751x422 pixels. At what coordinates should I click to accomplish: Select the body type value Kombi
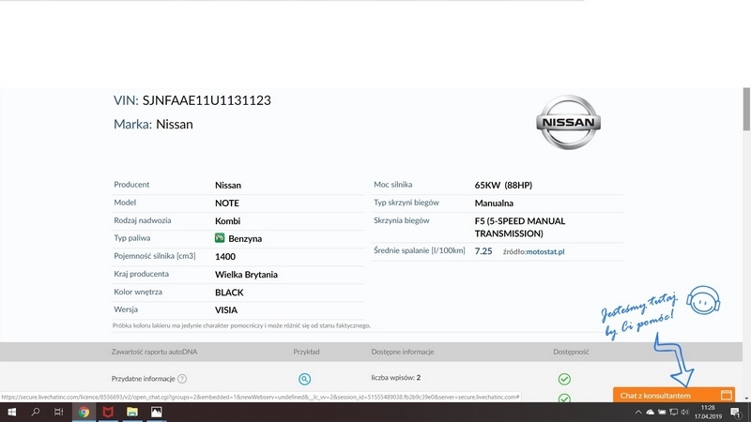227,221
